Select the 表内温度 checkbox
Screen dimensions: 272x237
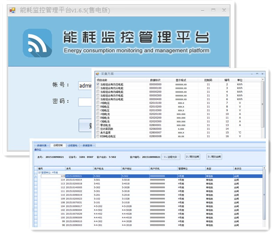98,132
